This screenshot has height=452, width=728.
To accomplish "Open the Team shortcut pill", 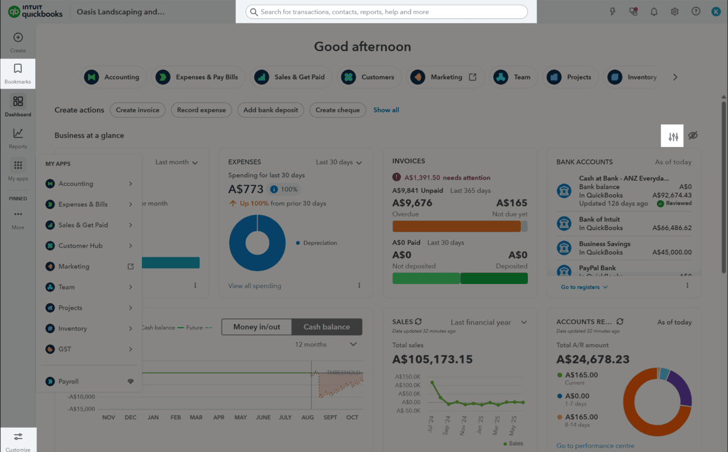I will [513, 77].
